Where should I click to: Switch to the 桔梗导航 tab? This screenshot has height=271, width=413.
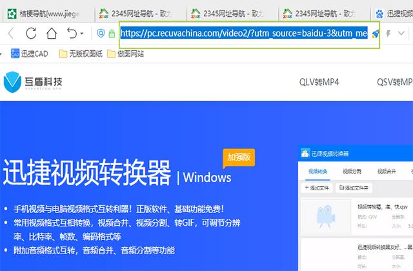(41, 13)
